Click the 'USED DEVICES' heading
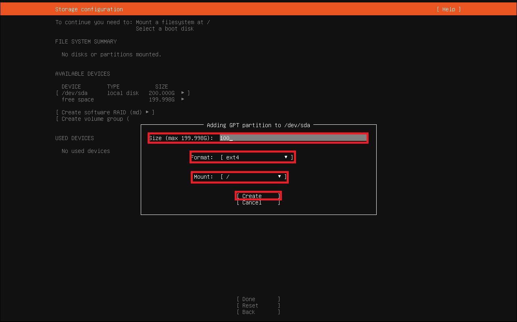The image size is (517, 322). tap(75, 138)
